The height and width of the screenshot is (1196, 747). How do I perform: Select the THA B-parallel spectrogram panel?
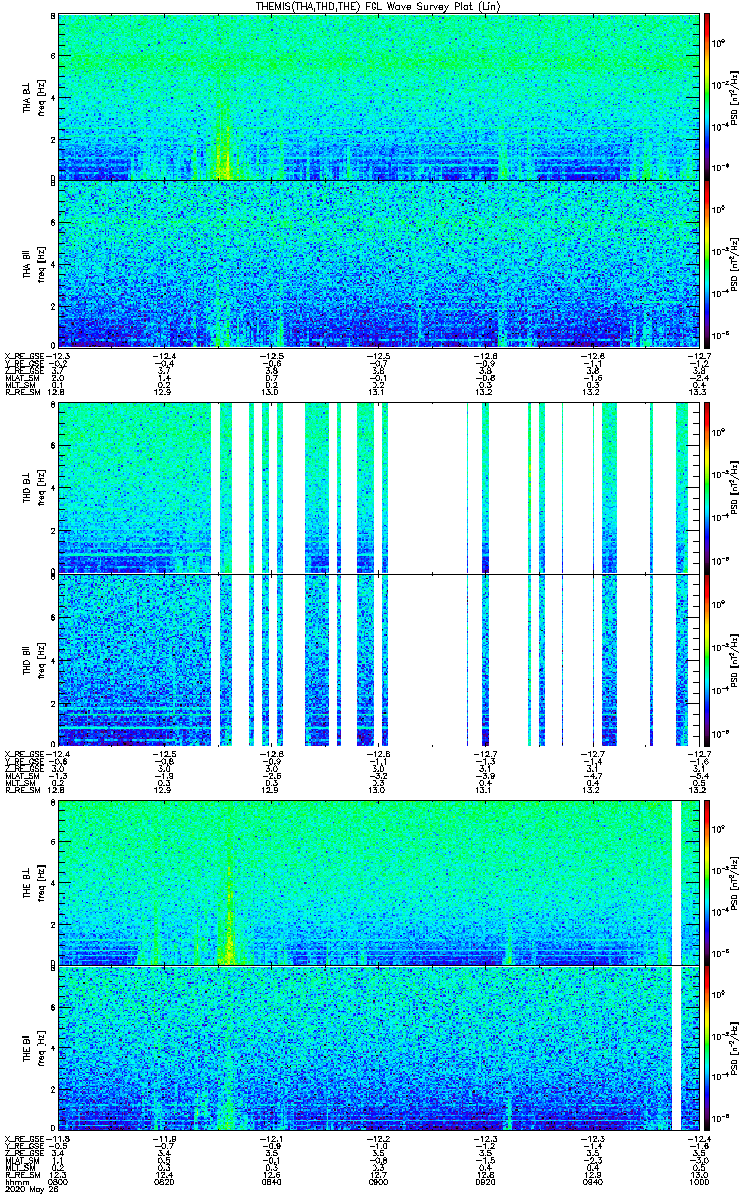tap(379, 263)
